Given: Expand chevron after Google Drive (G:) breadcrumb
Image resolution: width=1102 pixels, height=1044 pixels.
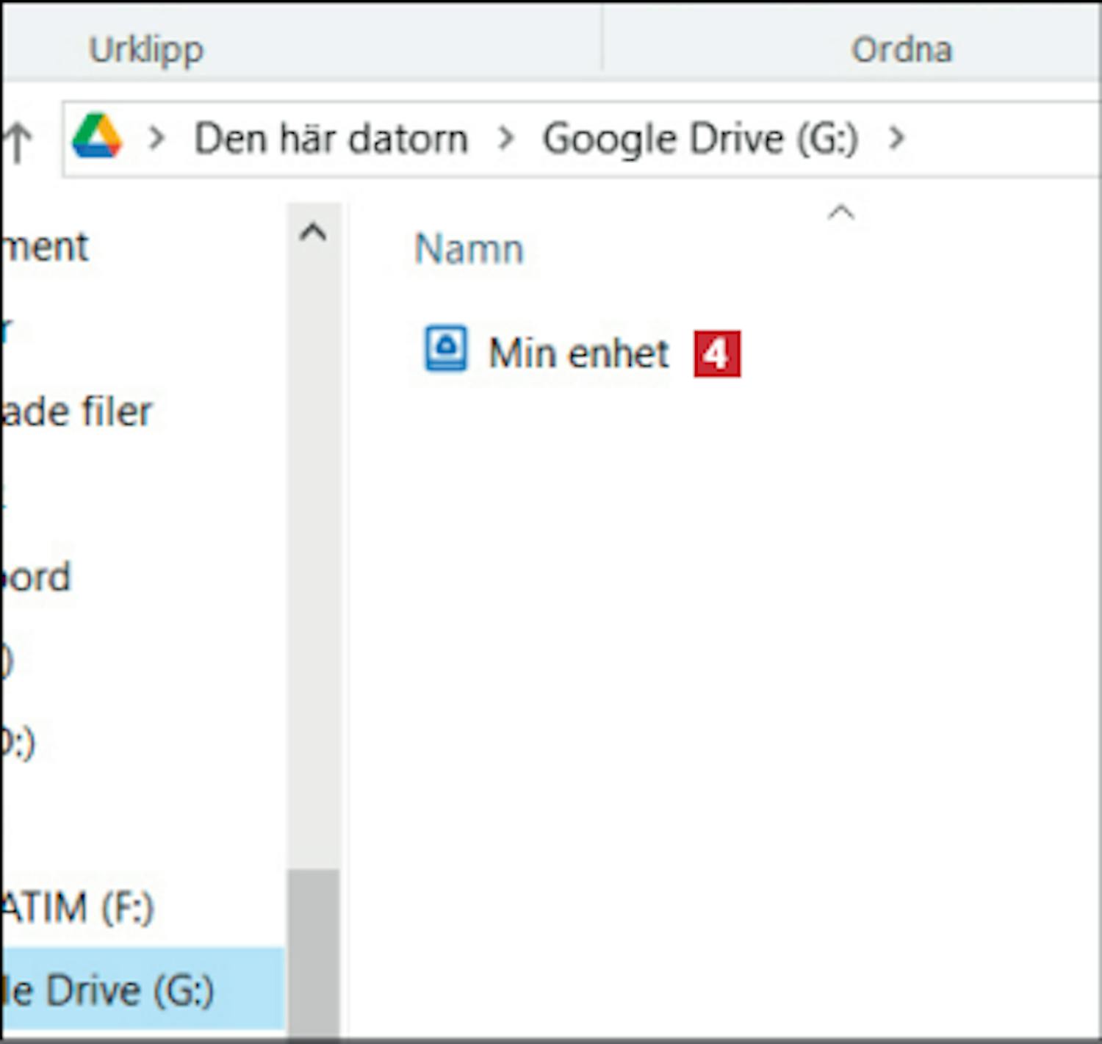Looking at the screenshot, I should pyautogui.click(x=896, y=138).
